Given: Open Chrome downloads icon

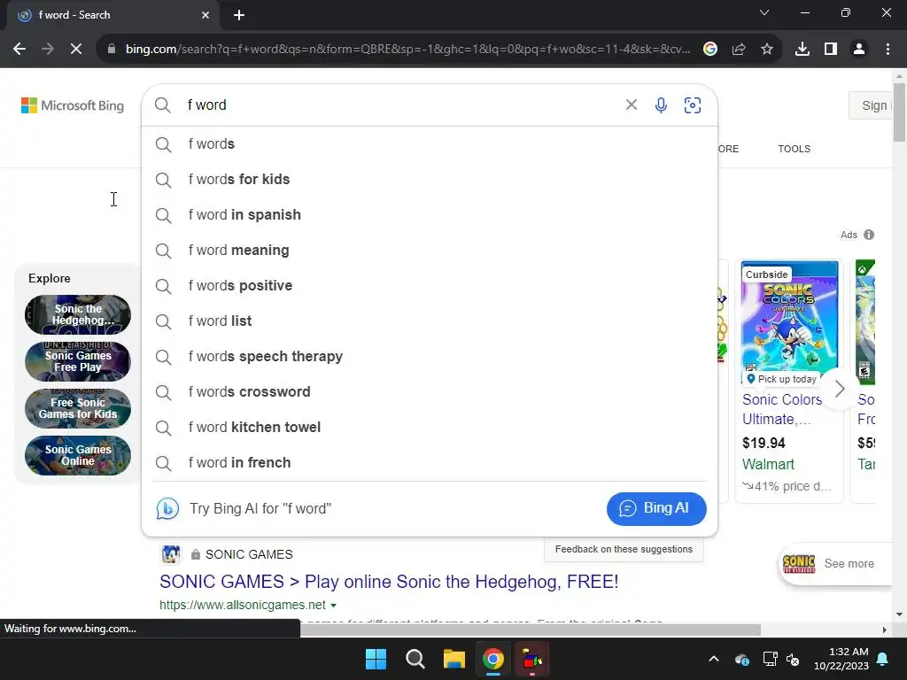Looking at the screenshot, I should pos(802,50).
